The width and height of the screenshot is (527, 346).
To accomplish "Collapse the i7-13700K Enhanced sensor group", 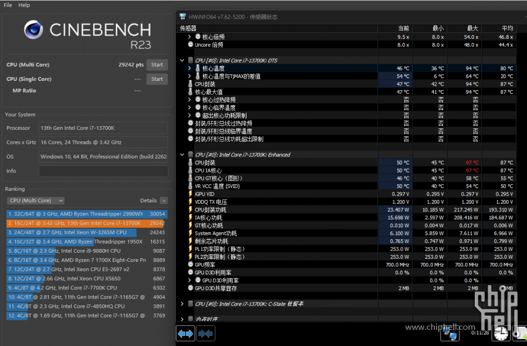I will [182, 155].
